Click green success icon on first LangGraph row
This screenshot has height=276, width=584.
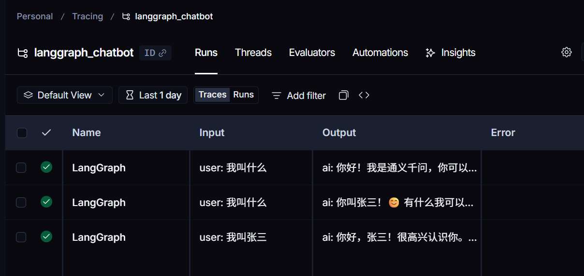pos(46,167)
